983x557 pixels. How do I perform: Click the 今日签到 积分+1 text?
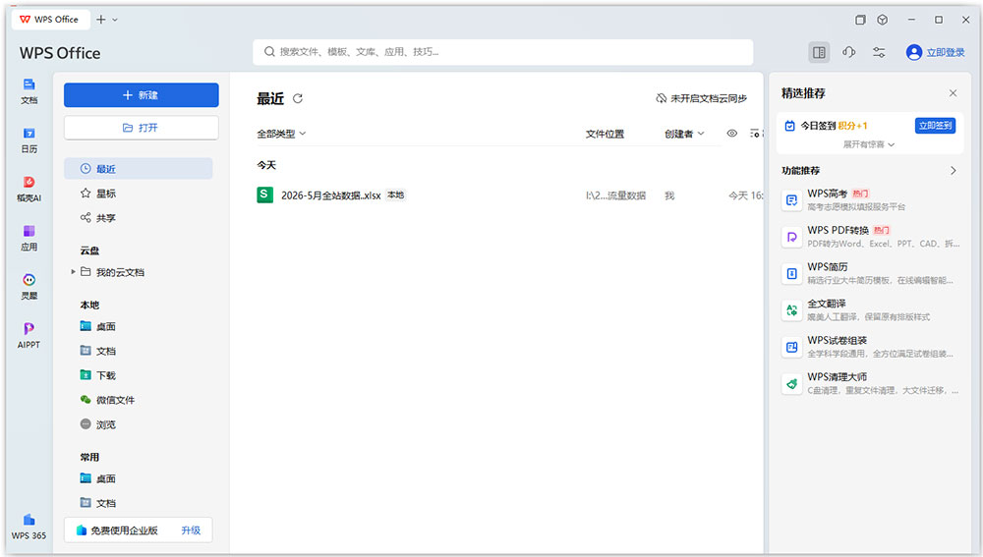point(834,126)
